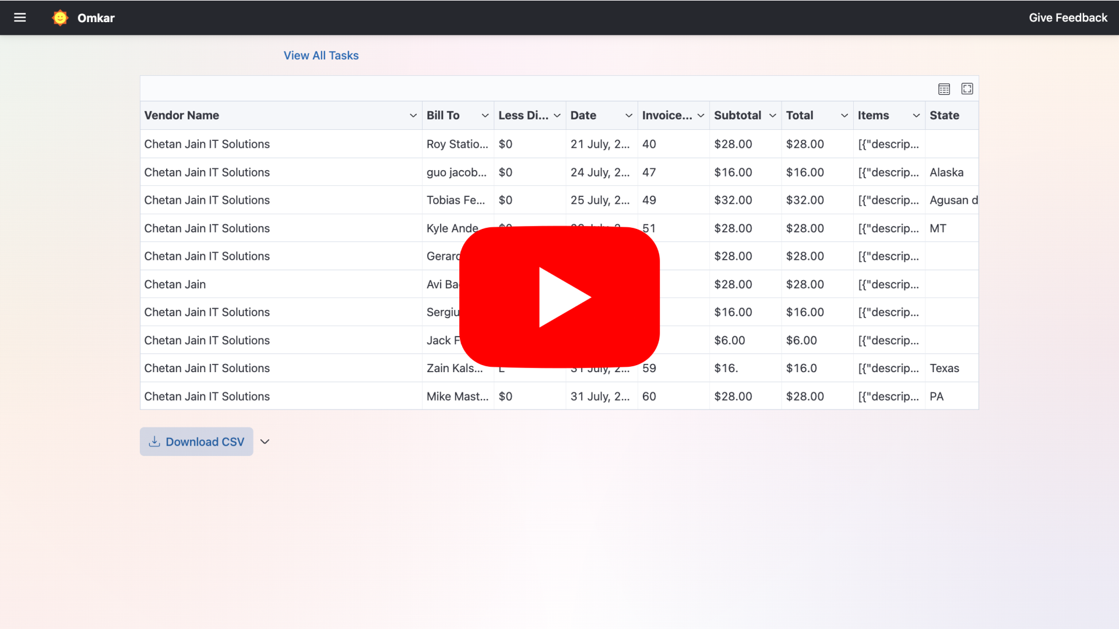Click the 21 July date cell
This screenshot has width=1119, height=629.
coord(601,144)
